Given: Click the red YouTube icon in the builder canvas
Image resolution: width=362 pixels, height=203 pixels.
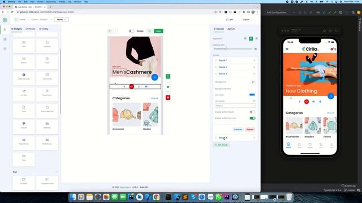Looking at the screenshot, I should pyautogui.click(x=132, y=86).
